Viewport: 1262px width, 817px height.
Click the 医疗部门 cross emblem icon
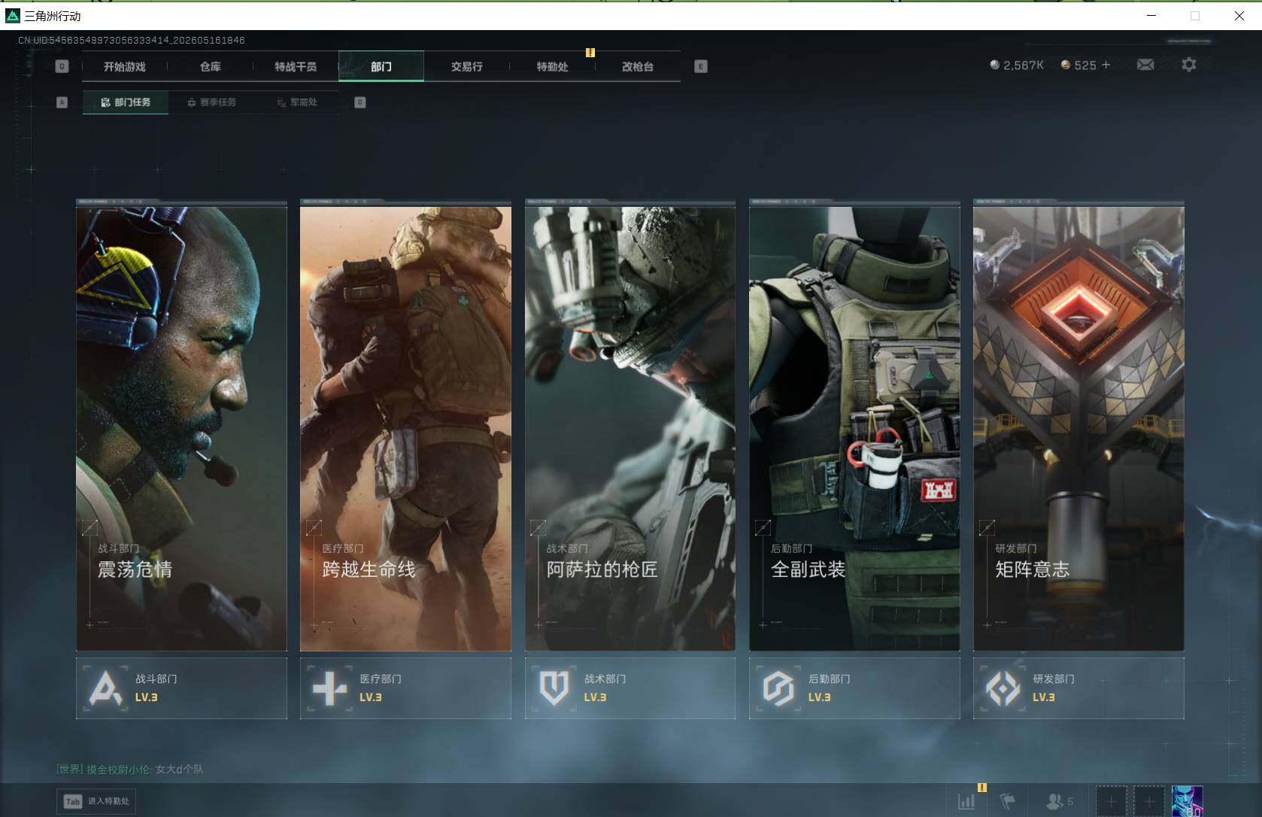329,688
